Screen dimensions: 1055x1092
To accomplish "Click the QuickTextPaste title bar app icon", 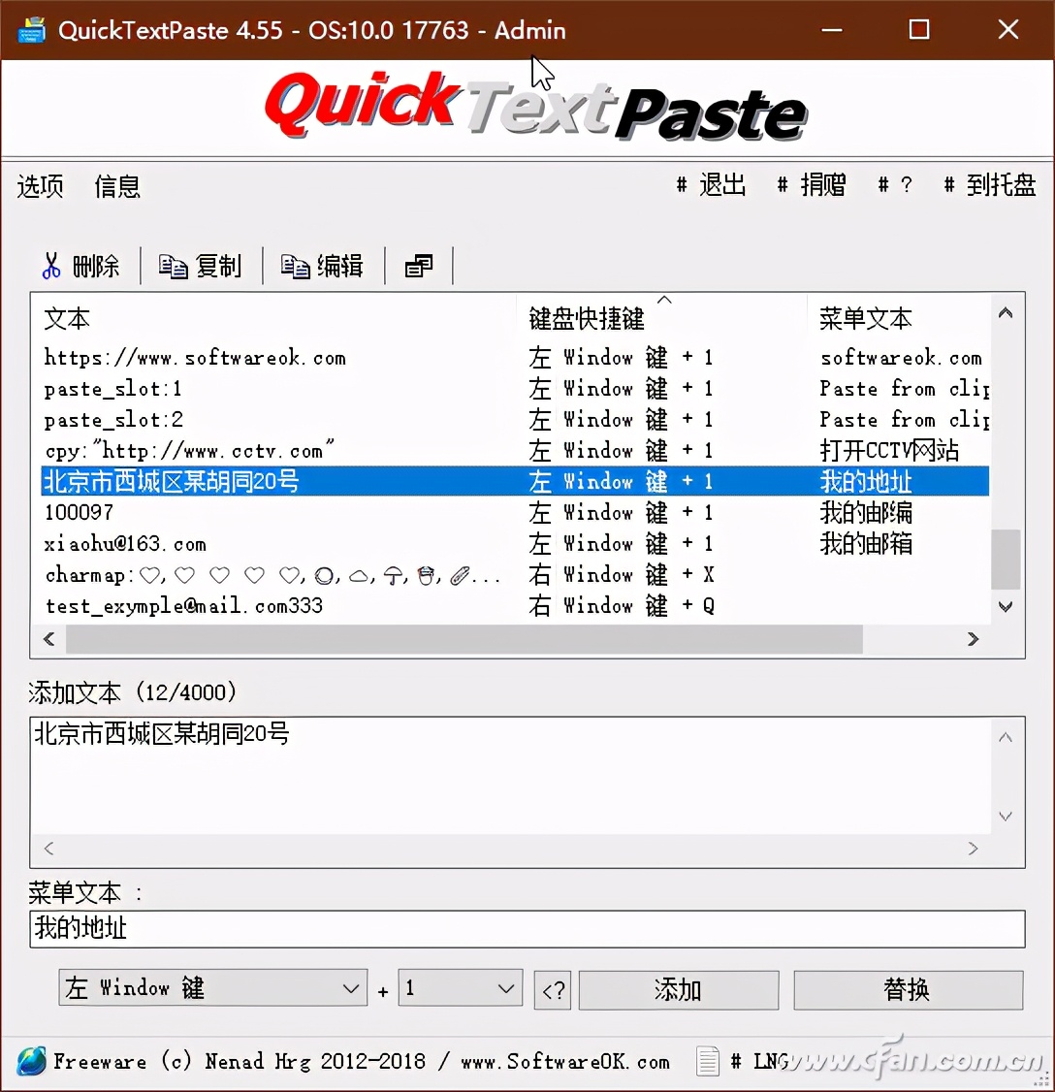I will 31,30.
